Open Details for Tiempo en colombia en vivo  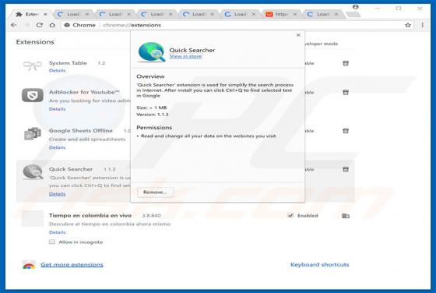point(58,232)
